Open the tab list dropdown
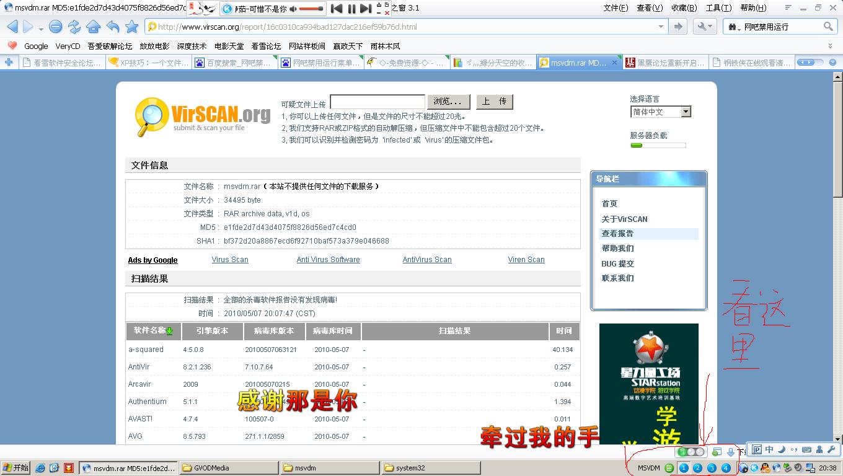This screenshot has width=843, height=476. click(x=832, y=63)
